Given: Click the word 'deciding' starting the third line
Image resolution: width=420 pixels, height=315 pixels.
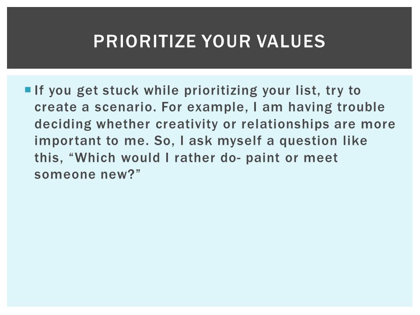Looking at the screenshot, I should [63, 124].
